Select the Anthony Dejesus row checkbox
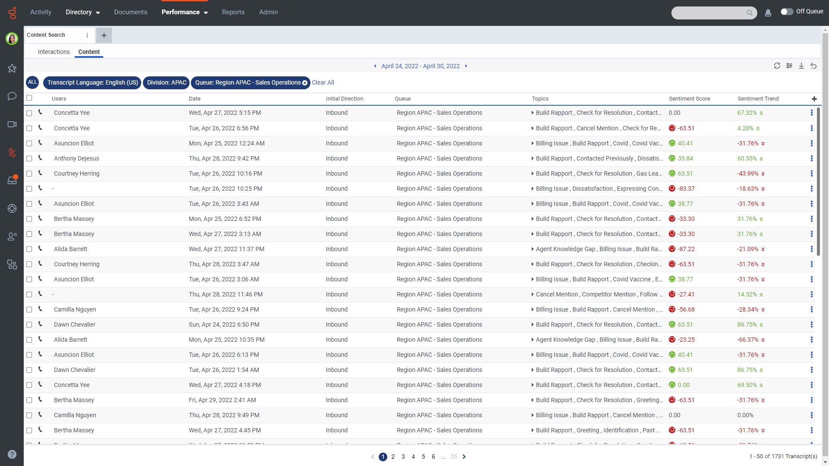The image size is (829, 466). [29, 158]
